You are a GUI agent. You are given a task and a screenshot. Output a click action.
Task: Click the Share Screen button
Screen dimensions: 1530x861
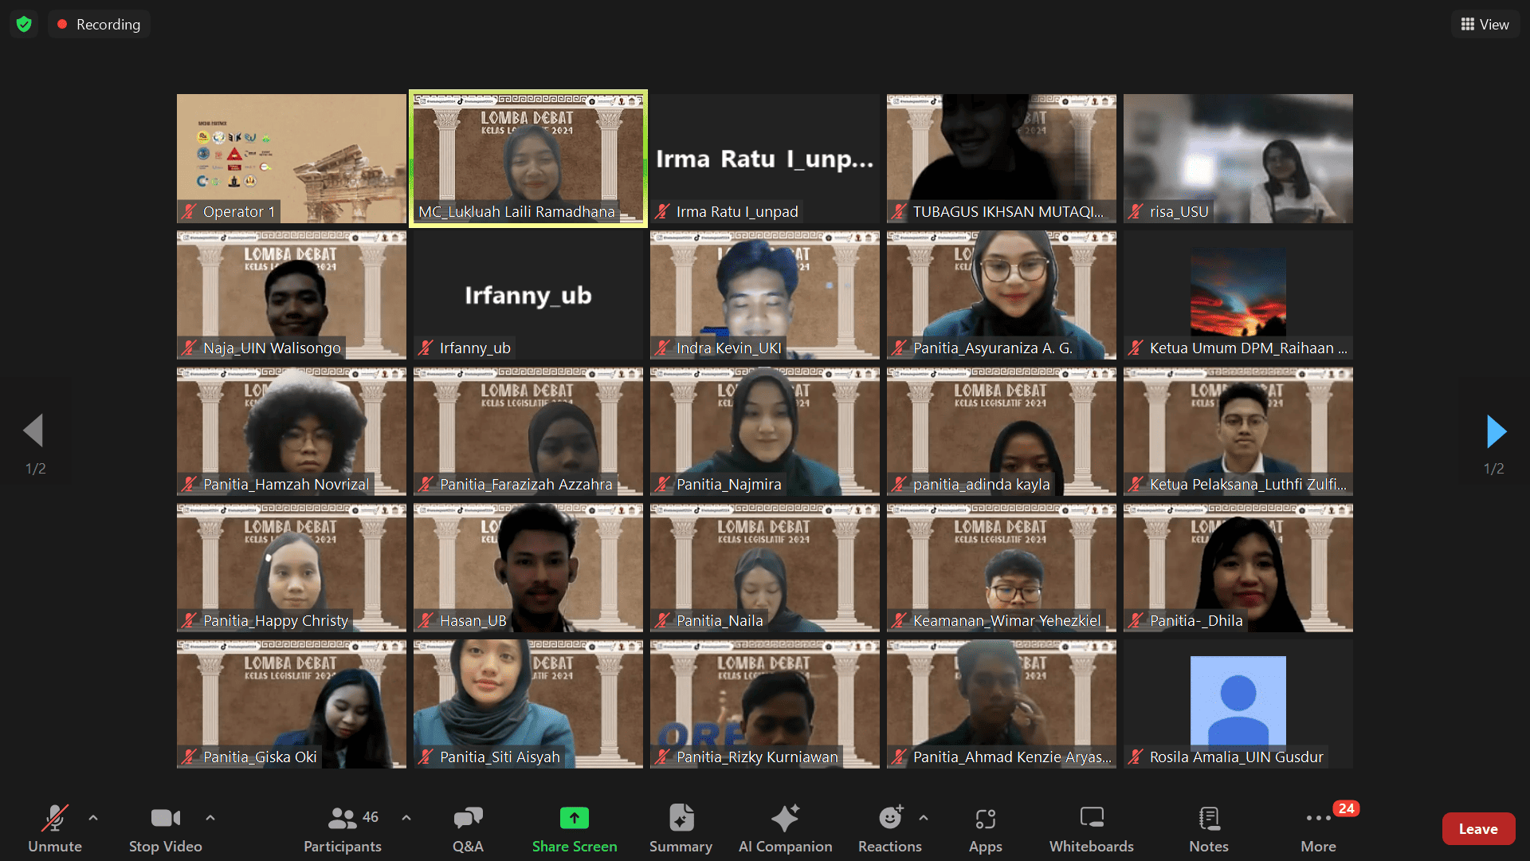click(x=575, y=828)
